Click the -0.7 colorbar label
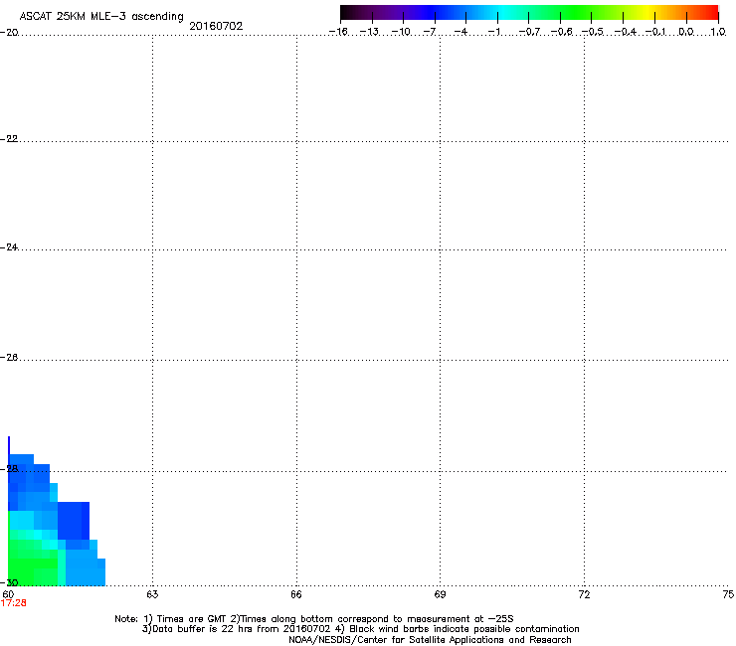Screen dimensions: 736x646 [529, 32]
